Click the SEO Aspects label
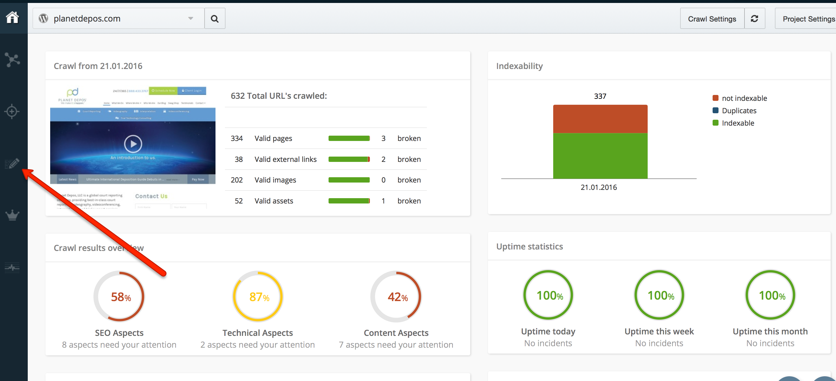The height and width of the screenshot is (381, 836). coord(119,333)
